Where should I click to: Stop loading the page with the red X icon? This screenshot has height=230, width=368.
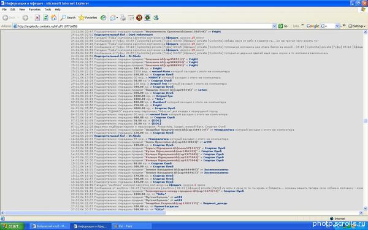coord(37,18)
